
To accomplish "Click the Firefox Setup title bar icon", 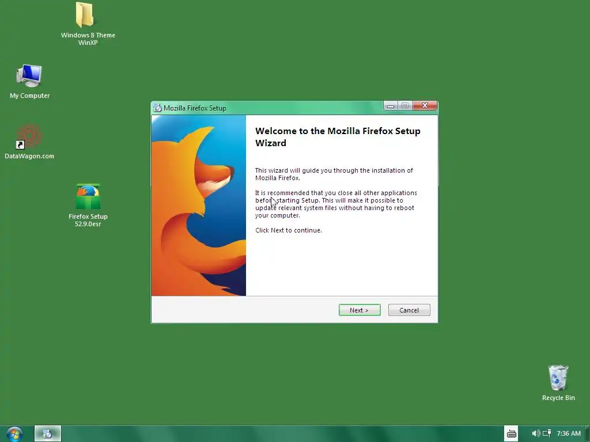I will pos(157,108).
